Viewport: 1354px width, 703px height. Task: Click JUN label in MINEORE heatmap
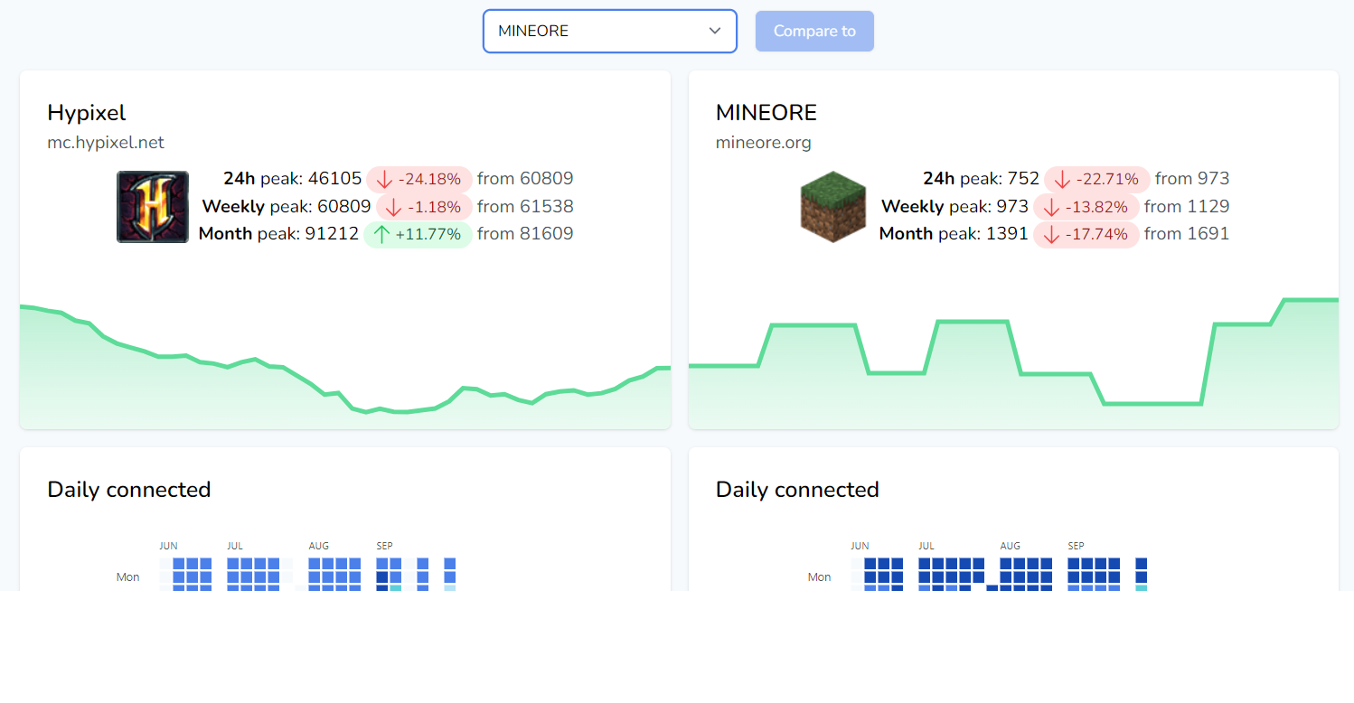coord(860,546)
